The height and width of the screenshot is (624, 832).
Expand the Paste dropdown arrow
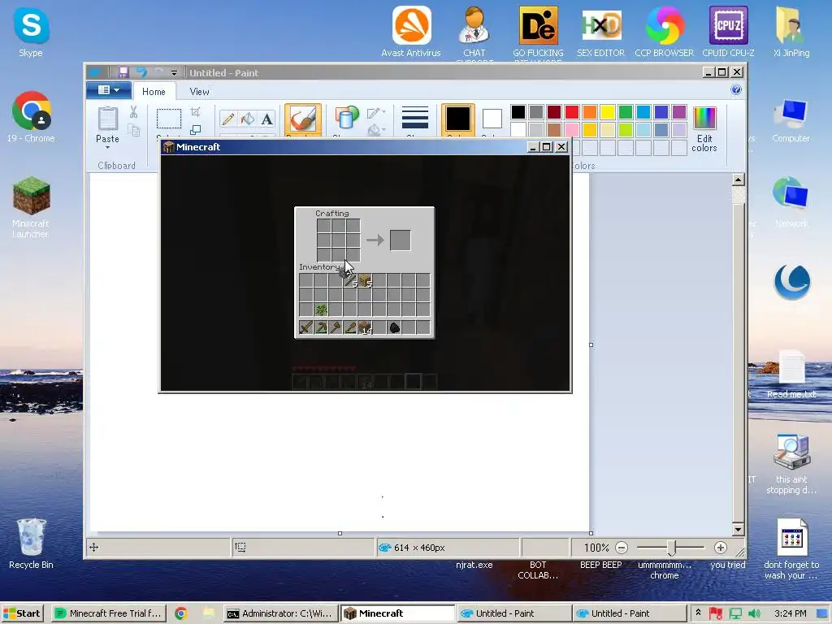pos(108,147)
